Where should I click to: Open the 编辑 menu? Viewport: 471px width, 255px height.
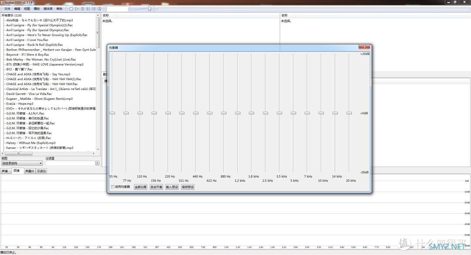(x=17, y=9)
